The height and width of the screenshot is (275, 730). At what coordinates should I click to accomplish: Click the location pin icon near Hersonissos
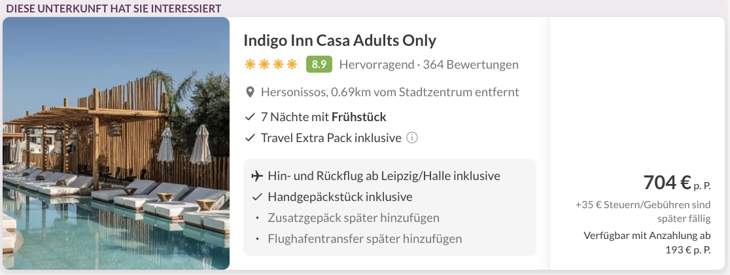250,92
